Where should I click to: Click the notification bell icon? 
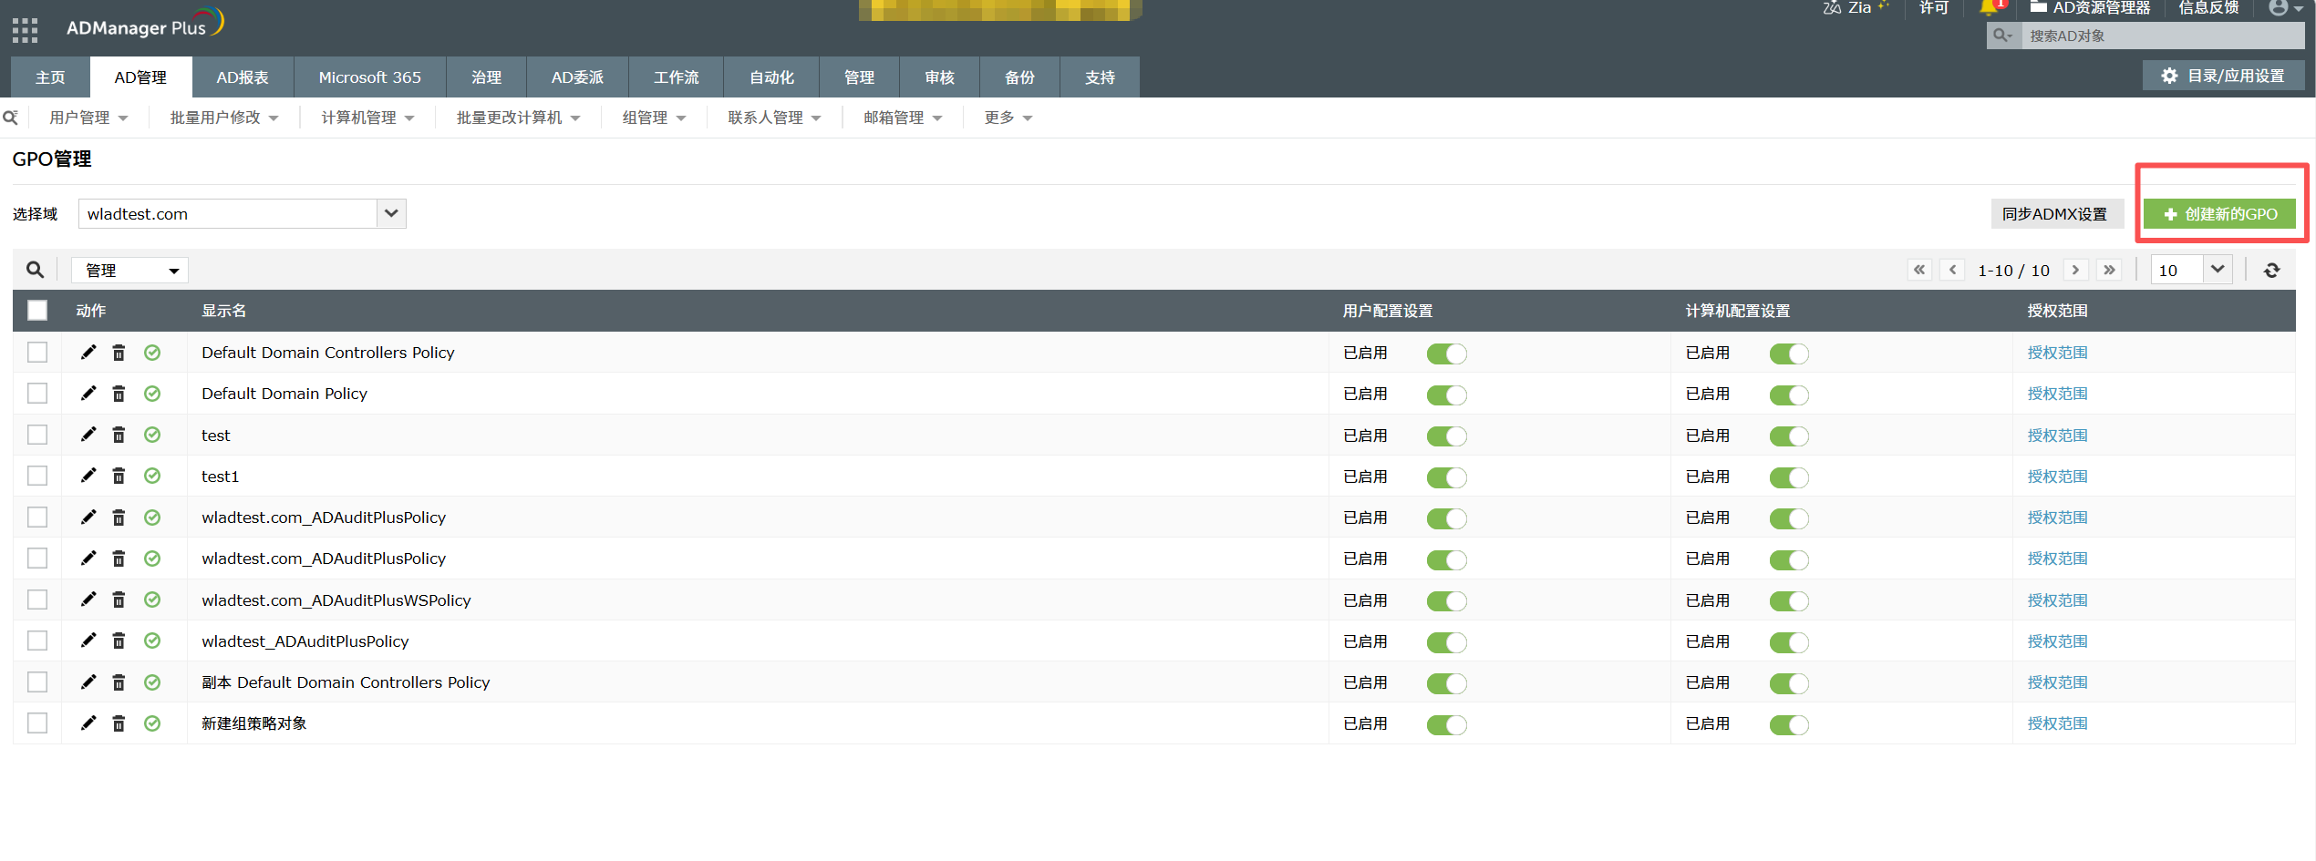tap(1989, 7)
